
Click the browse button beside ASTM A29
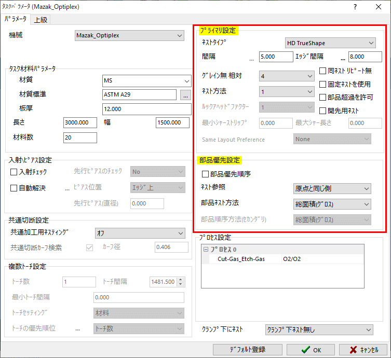tap(185, 95)
